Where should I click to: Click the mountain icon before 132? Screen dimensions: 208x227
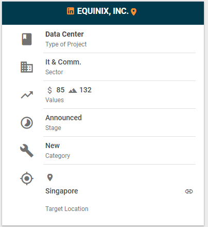[73, 90]
